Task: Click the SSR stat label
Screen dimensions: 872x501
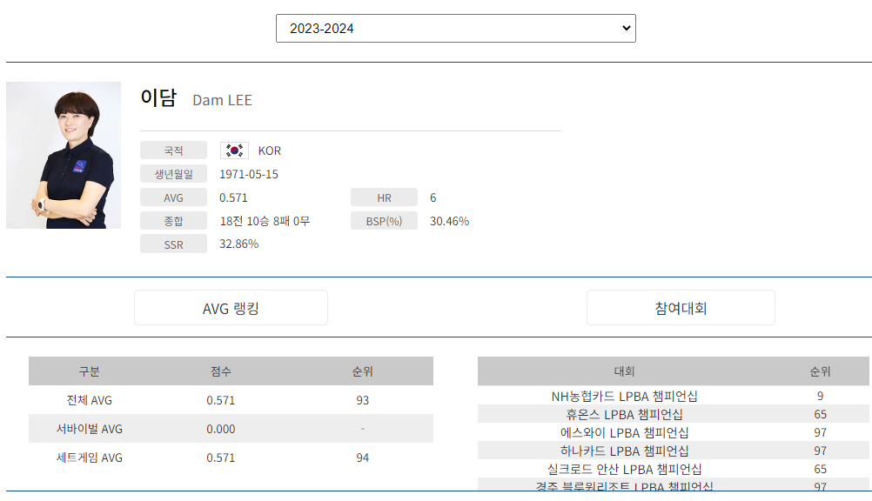Action: [172, 244]
